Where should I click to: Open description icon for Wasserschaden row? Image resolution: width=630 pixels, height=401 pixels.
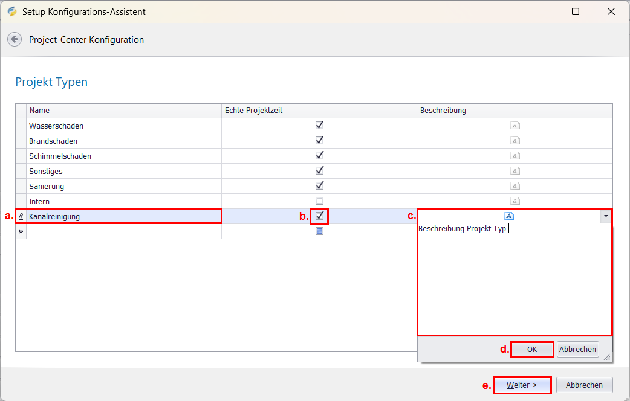(x=515, y=126)
